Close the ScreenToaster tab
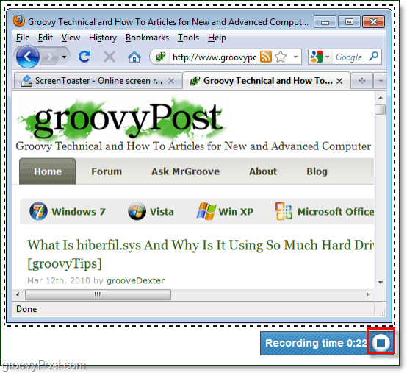This screenshot has width=407, height=373. tap(171, 81)
